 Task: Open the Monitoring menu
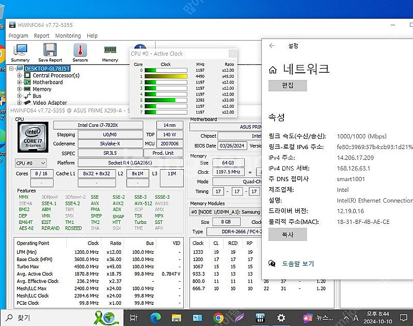68,36
